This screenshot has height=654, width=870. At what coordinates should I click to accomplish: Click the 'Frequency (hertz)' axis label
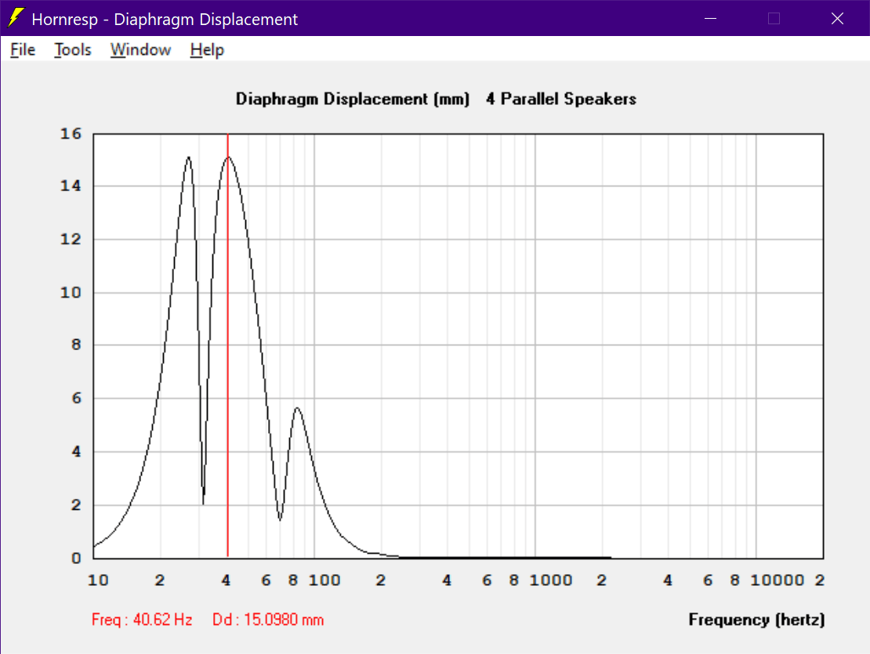coord(756,620)
